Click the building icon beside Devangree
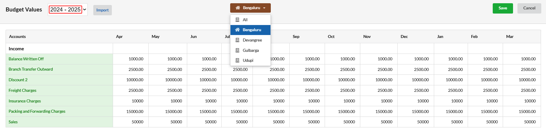This screenshot has height=133, width=546. [238, 40]
